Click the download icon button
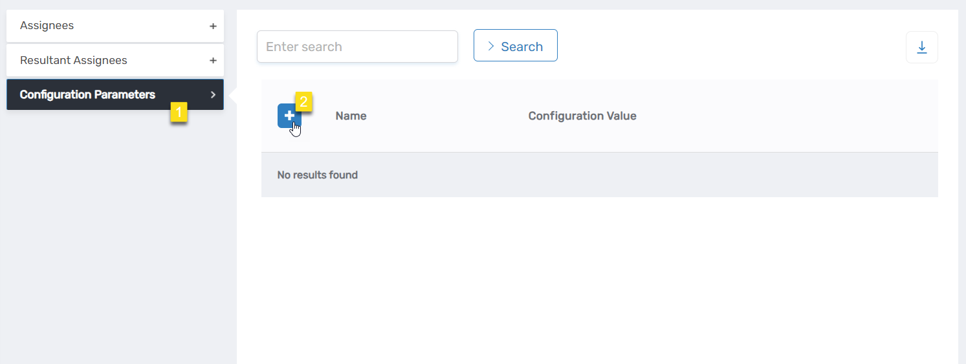The width and height of the screenshot is (966, 364). pyautogui.click(x=921, y=47)
